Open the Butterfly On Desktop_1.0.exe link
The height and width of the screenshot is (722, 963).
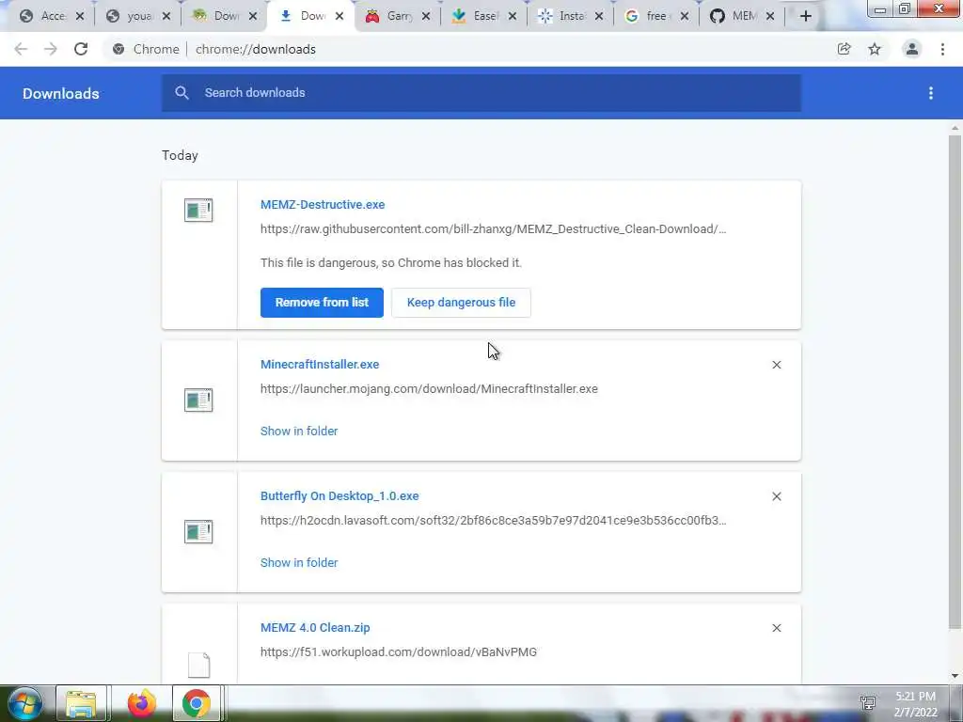point(339,496)
